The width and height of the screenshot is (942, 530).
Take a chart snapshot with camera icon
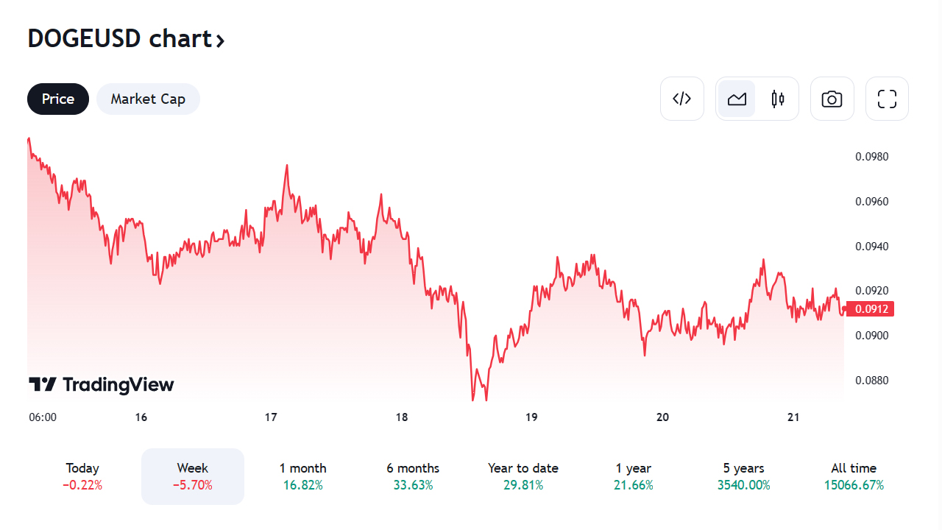[832, 99]
